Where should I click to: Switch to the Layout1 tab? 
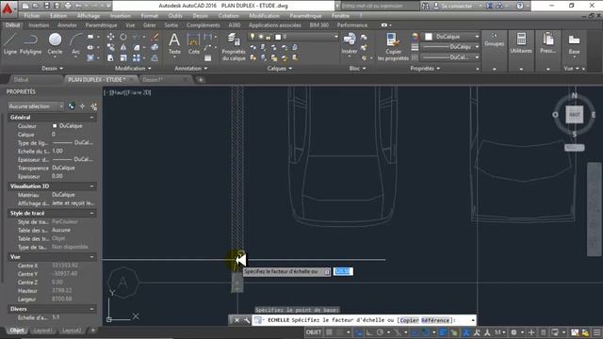[42, 331]
